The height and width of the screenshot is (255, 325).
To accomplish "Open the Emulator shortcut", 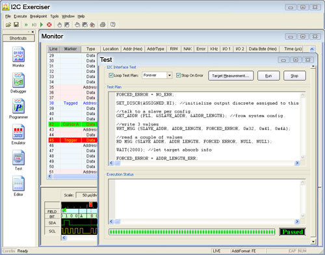I will [18, 134].
